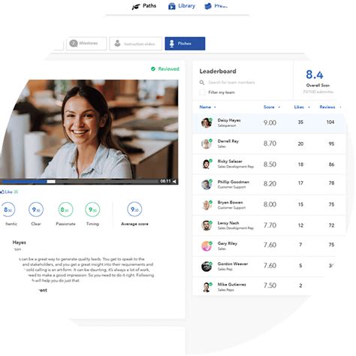Click Ricky Salazar avatar in leaderboard
The height and width of the screenshot is (356, 356).
pos(207,164)
